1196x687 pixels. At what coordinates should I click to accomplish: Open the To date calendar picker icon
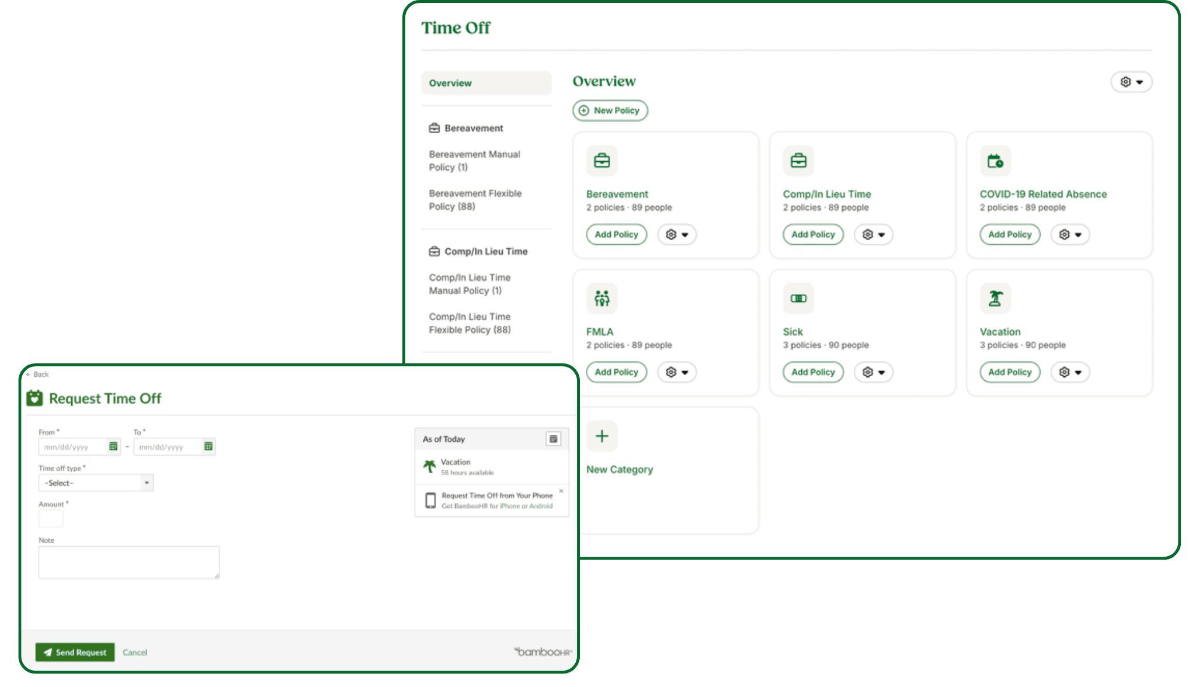pyautogui.click(x=208, y=446)
